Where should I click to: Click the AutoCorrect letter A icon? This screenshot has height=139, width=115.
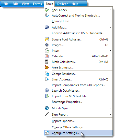[47, 15]
